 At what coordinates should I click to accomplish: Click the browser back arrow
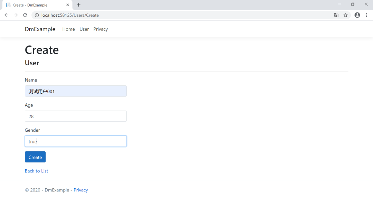click(7, 15)
